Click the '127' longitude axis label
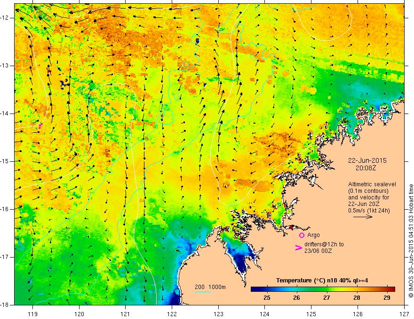414x319 pixels. point(404,314)
